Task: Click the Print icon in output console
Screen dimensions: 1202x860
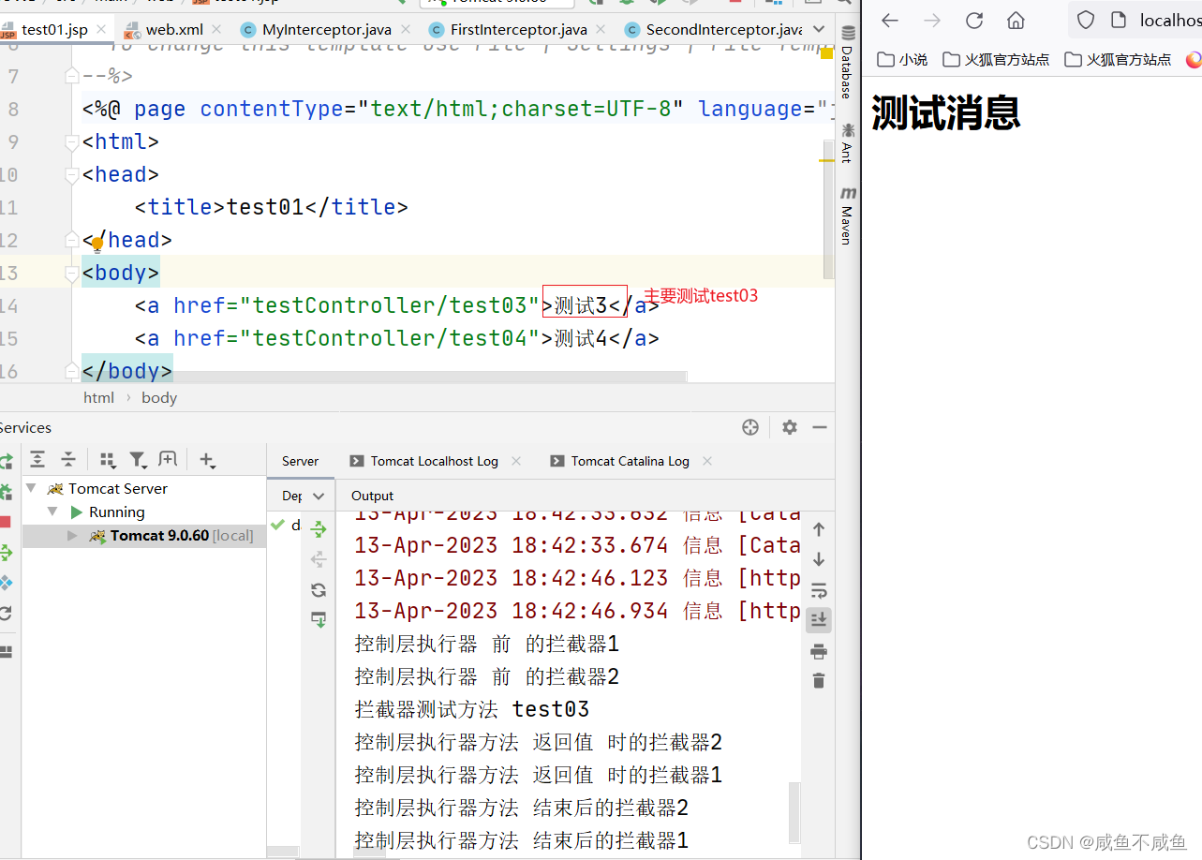Action: (x=819, y=651)
